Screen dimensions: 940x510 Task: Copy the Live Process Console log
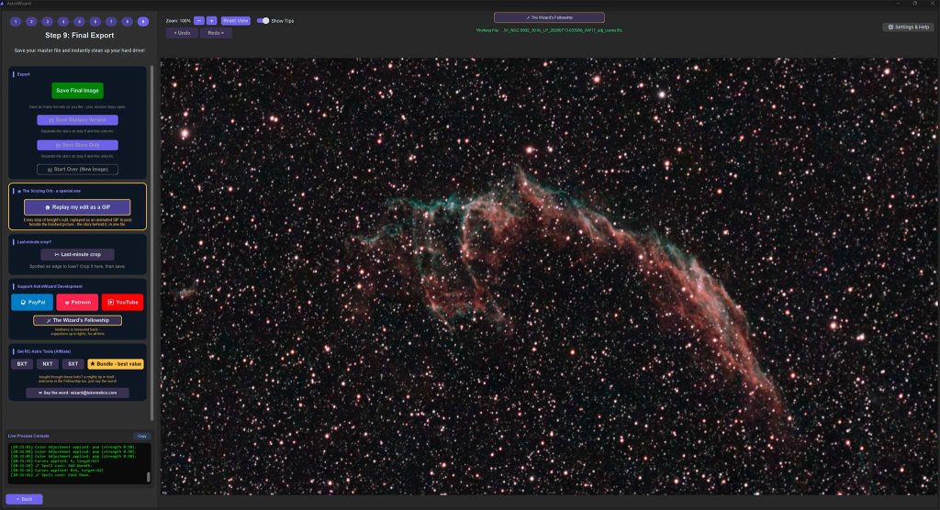point(141,437)
